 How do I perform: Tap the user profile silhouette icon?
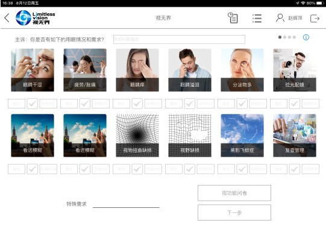280,18
